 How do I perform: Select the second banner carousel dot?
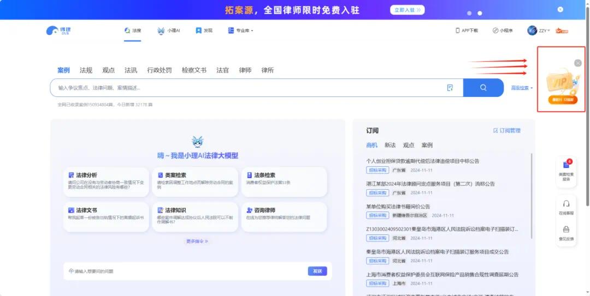click(x=480, y=13)
